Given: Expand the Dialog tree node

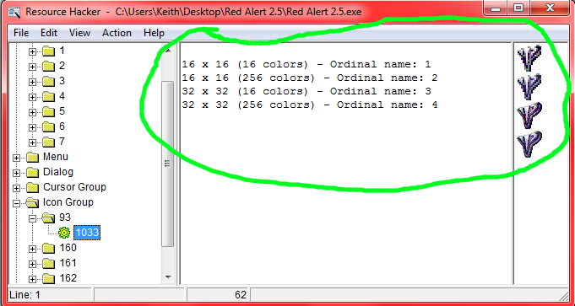Looking at the screenshot, I should pos(16,173).
